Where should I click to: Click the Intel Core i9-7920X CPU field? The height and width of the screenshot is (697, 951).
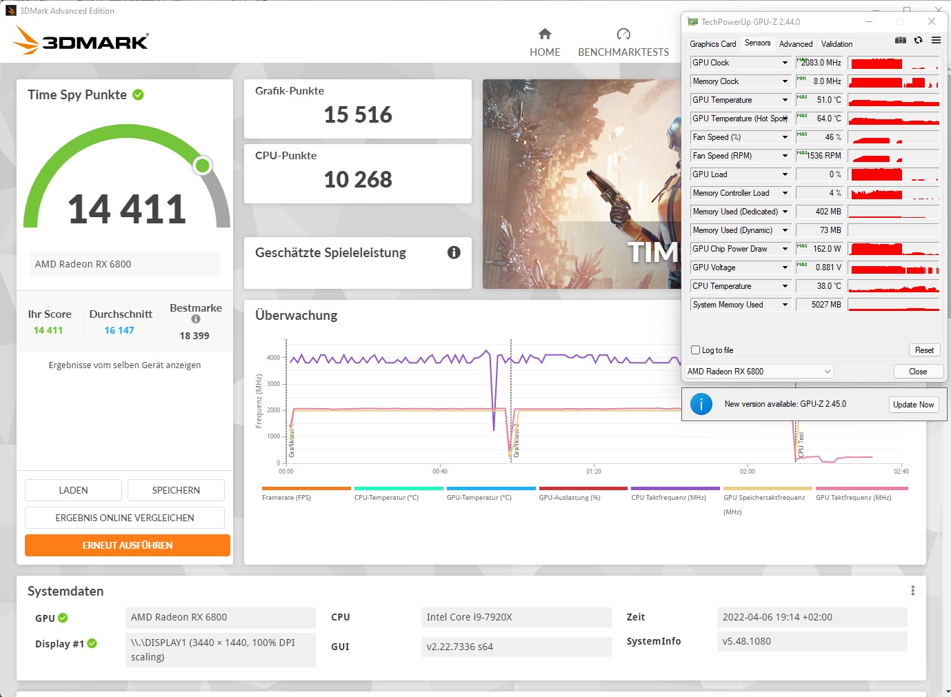click(x=517, y=618)
